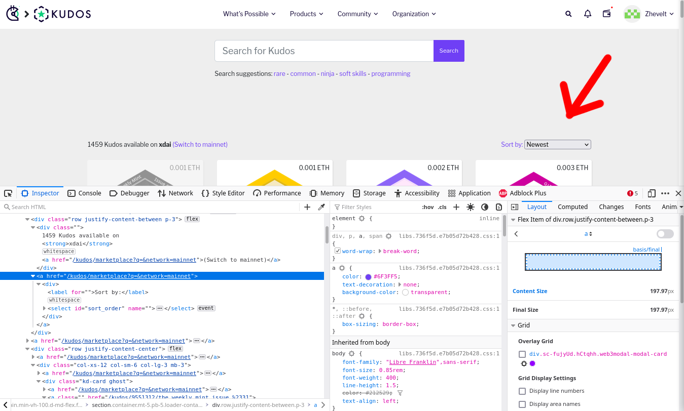
Task: Open the #6F3FF5 color swatch
Action: [369, 277]
